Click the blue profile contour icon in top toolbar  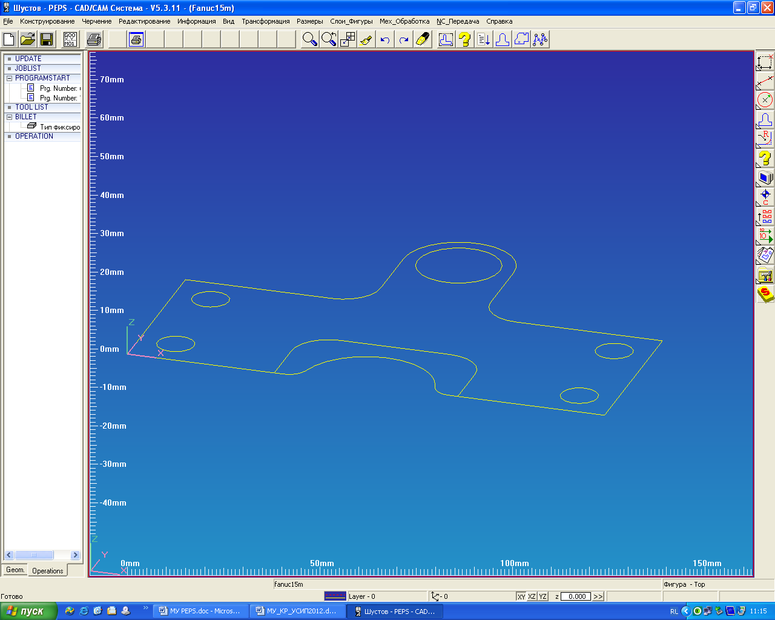coord(446,39)
